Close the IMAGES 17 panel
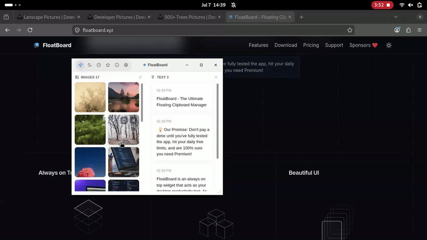This screenshot has width=427, height=240. (140, 77)
